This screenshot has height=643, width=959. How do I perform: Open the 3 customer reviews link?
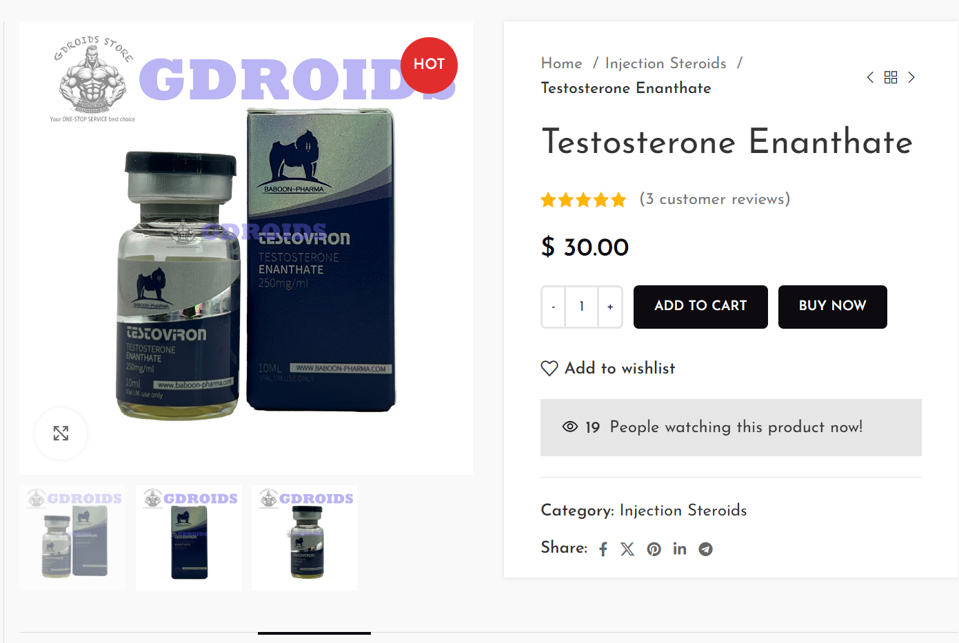pos(715,199)
